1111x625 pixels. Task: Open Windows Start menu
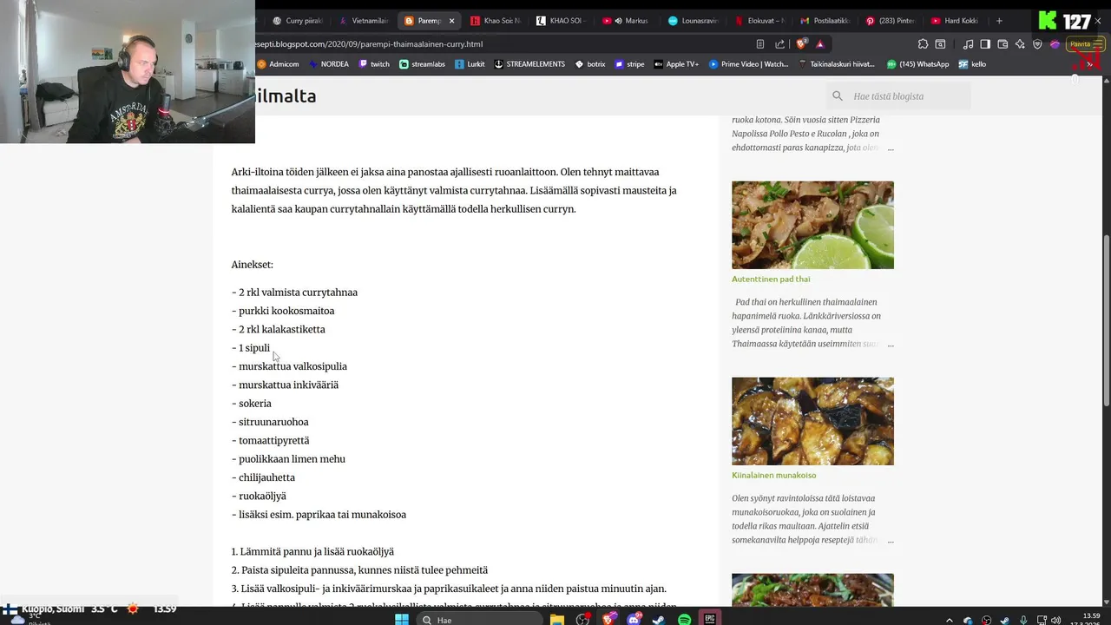pos(402,620)
